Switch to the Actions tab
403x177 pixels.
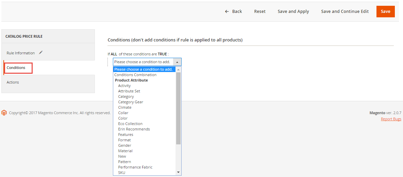(x=13, y=82)
